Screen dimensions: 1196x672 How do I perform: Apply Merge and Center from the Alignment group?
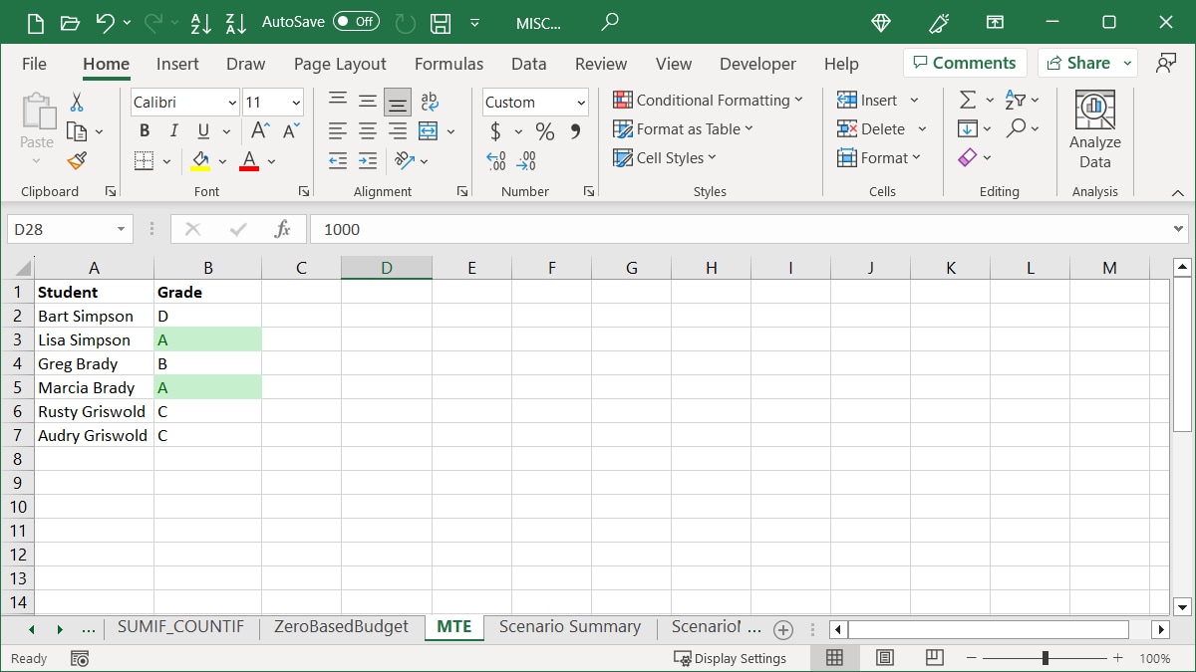coord(426,130)
